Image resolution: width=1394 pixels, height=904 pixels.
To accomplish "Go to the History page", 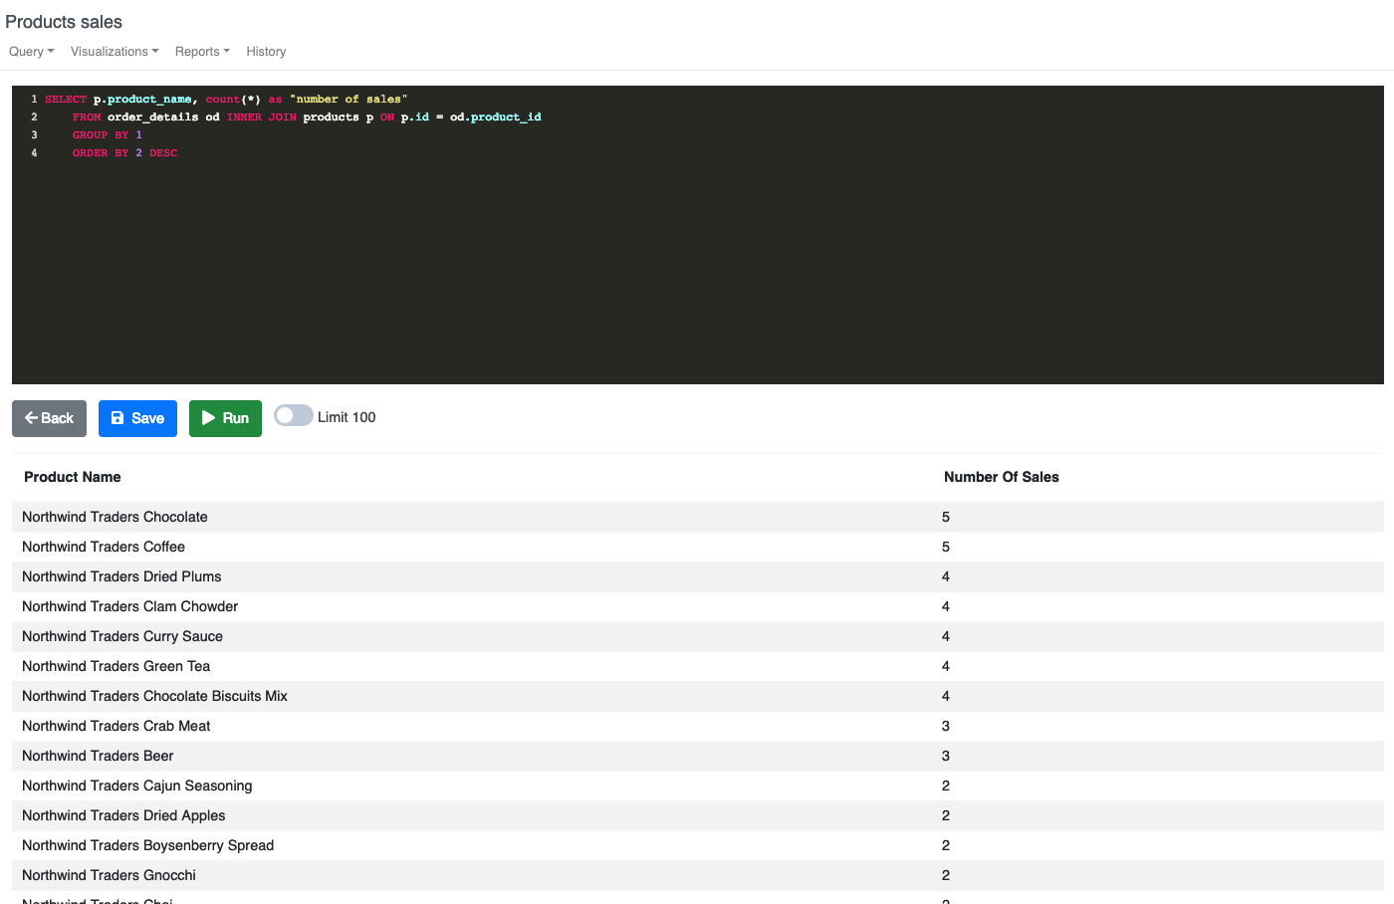I will click(x=266, y=52).
